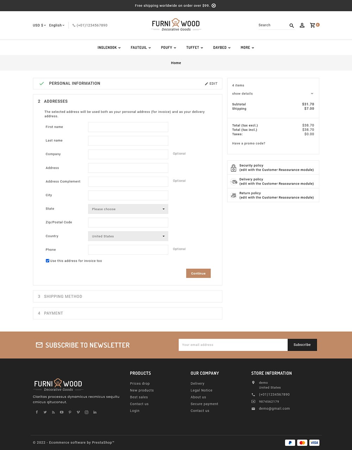The height and width of the screenshot is (450, 352).
Task: Uncheck Use this address for invoice too
Action: [x=48, y=261]
